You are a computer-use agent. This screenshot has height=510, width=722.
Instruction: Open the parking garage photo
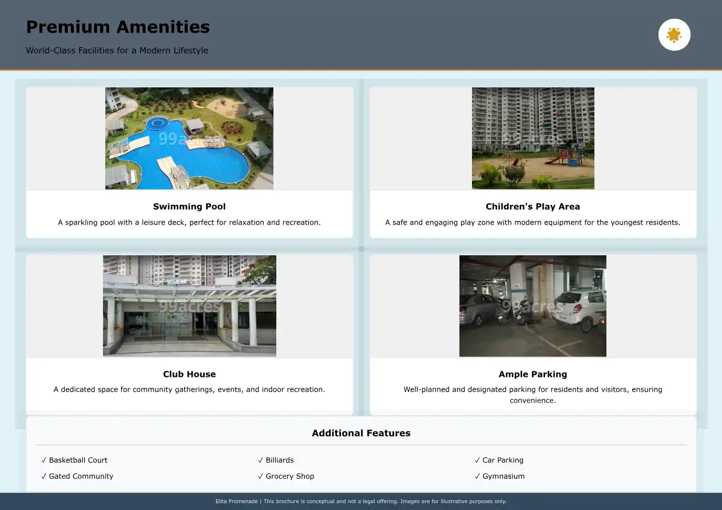tap(533, 306)
